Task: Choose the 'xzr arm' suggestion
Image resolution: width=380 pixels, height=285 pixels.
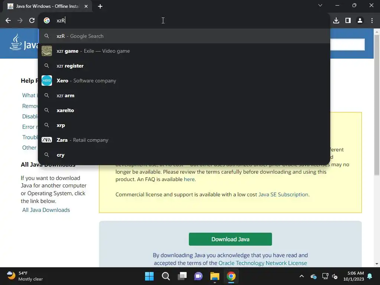Action: (x=184, y=95)
